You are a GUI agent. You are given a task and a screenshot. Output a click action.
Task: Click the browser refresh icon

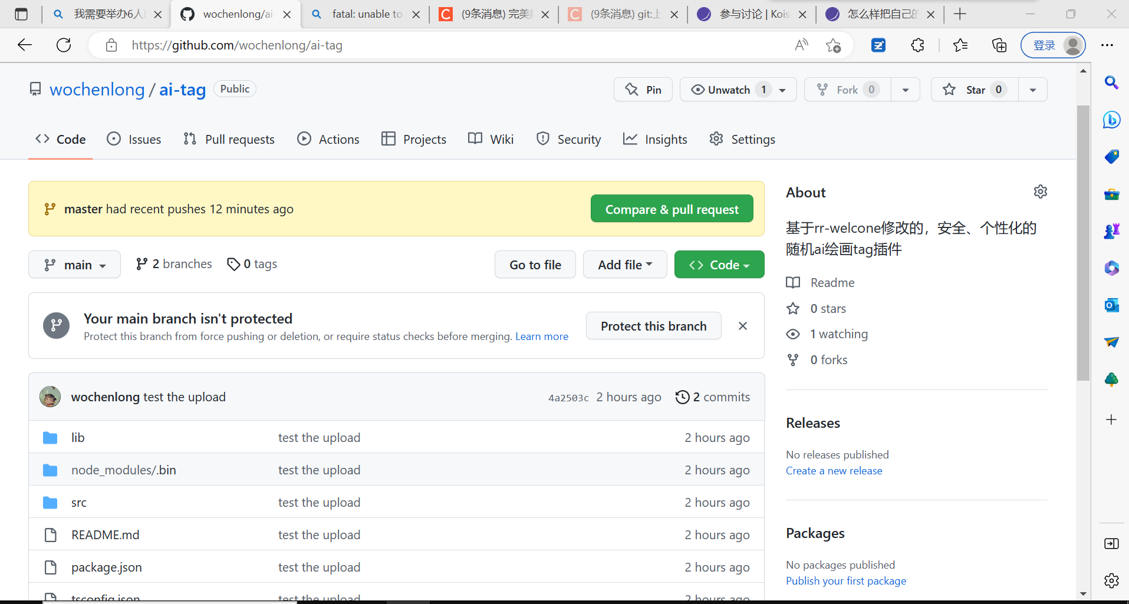(x=64, y=45)
